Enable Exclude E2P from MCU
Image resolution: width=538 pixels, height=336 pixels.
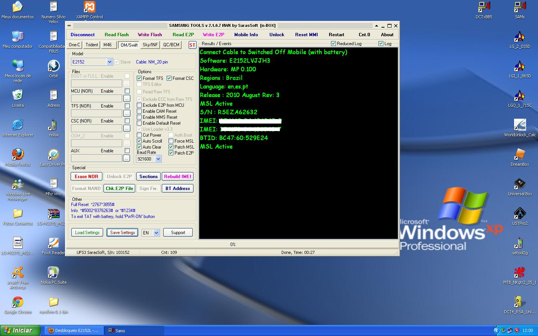139,105
